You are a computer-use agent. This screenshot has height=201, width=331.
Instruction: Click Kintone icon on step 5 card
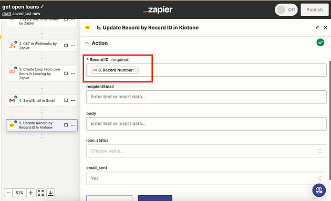click(x=12, y=125)
